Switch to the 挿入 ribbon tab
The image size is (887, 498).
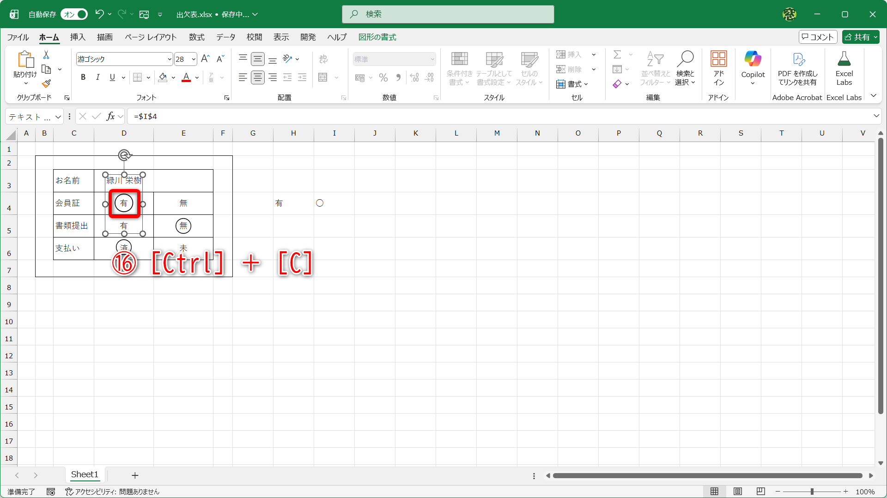[x=77, y=37]
